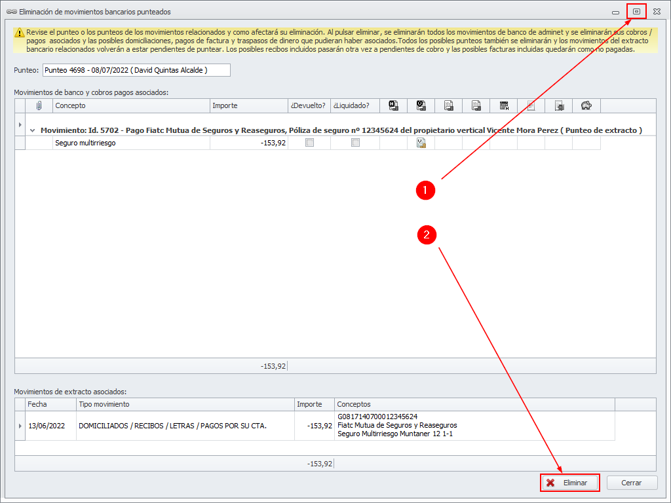The height and width of the screenshot is (503, 671).
Task: Toggle ¿Devuelto? checkbox for Seguro multirriesgo
Action: pyautogui.click(x=309, y=142)
